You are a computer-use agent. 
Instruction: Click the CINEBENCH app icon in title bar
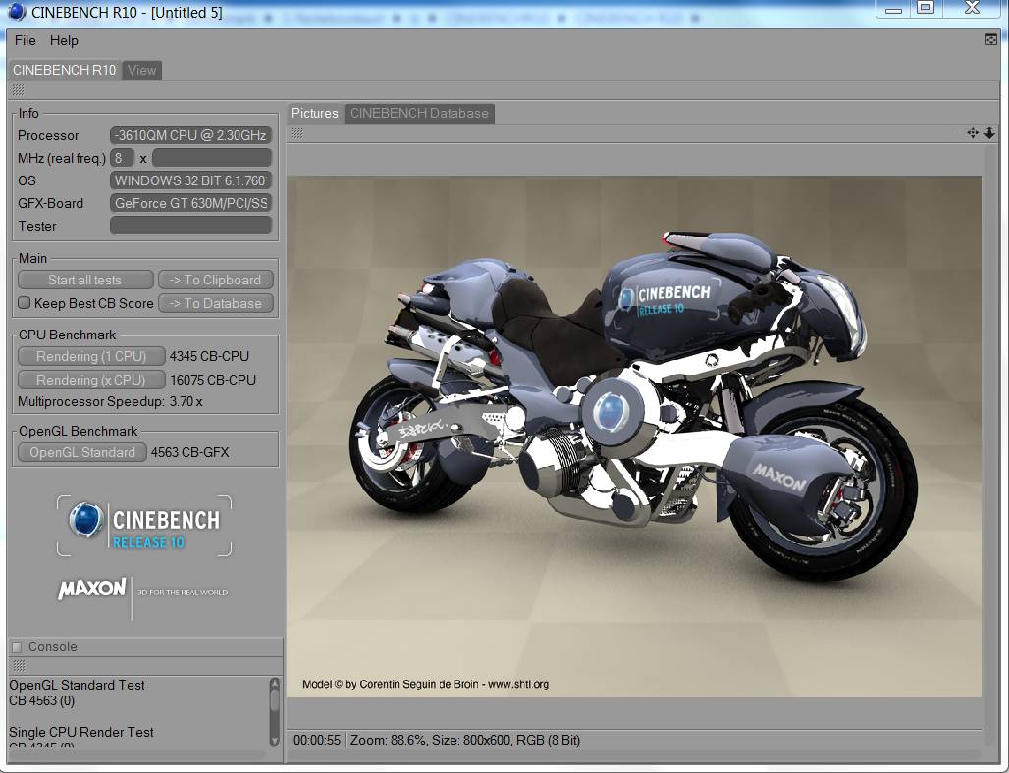[x=17, y=12]
